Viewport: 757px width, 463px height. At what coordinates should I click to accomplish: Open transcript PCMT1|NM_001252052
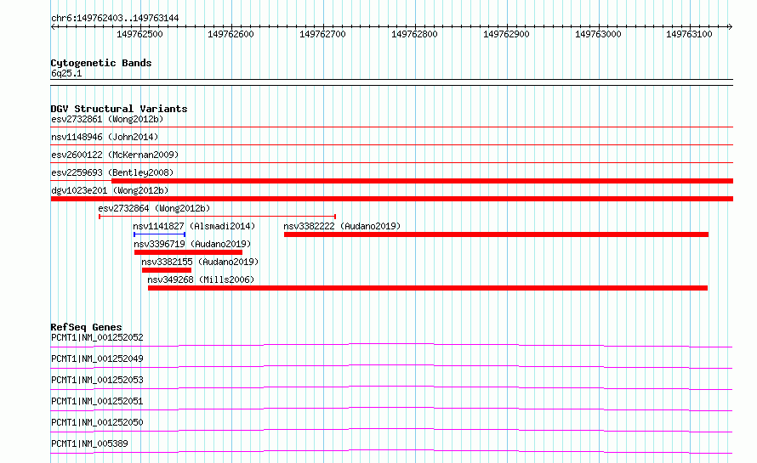coord(97,337)
